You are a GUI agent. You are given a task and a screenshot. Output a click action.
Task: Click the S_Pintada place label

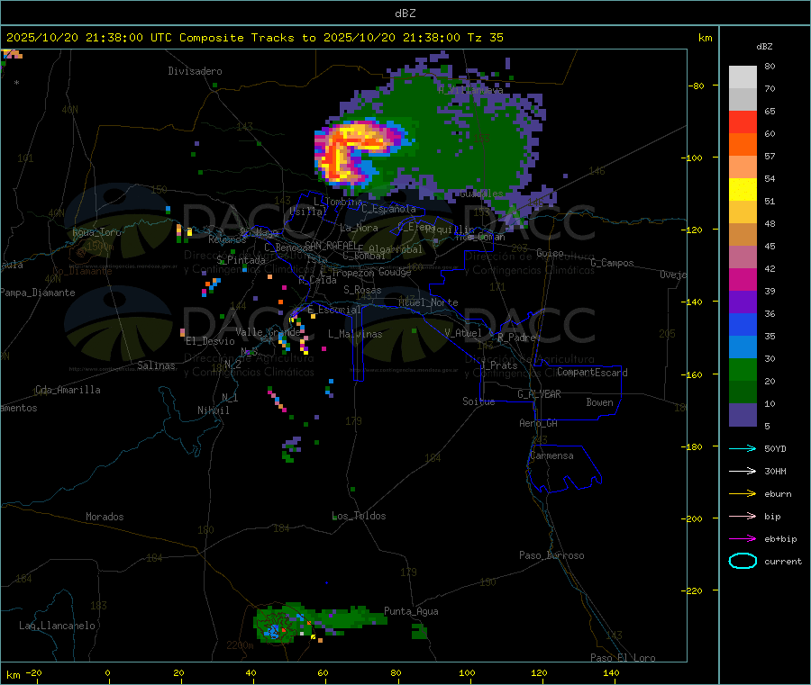(x=241, y=260)
